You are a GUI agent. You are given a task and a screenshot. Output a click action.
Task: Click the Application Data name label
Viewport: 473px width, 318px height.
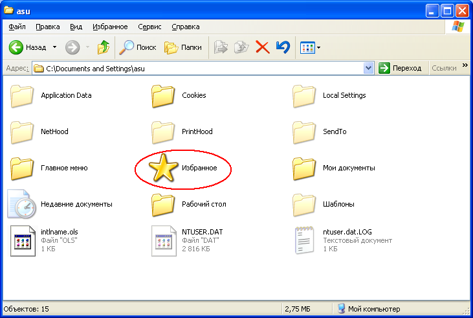coord(66,95)
